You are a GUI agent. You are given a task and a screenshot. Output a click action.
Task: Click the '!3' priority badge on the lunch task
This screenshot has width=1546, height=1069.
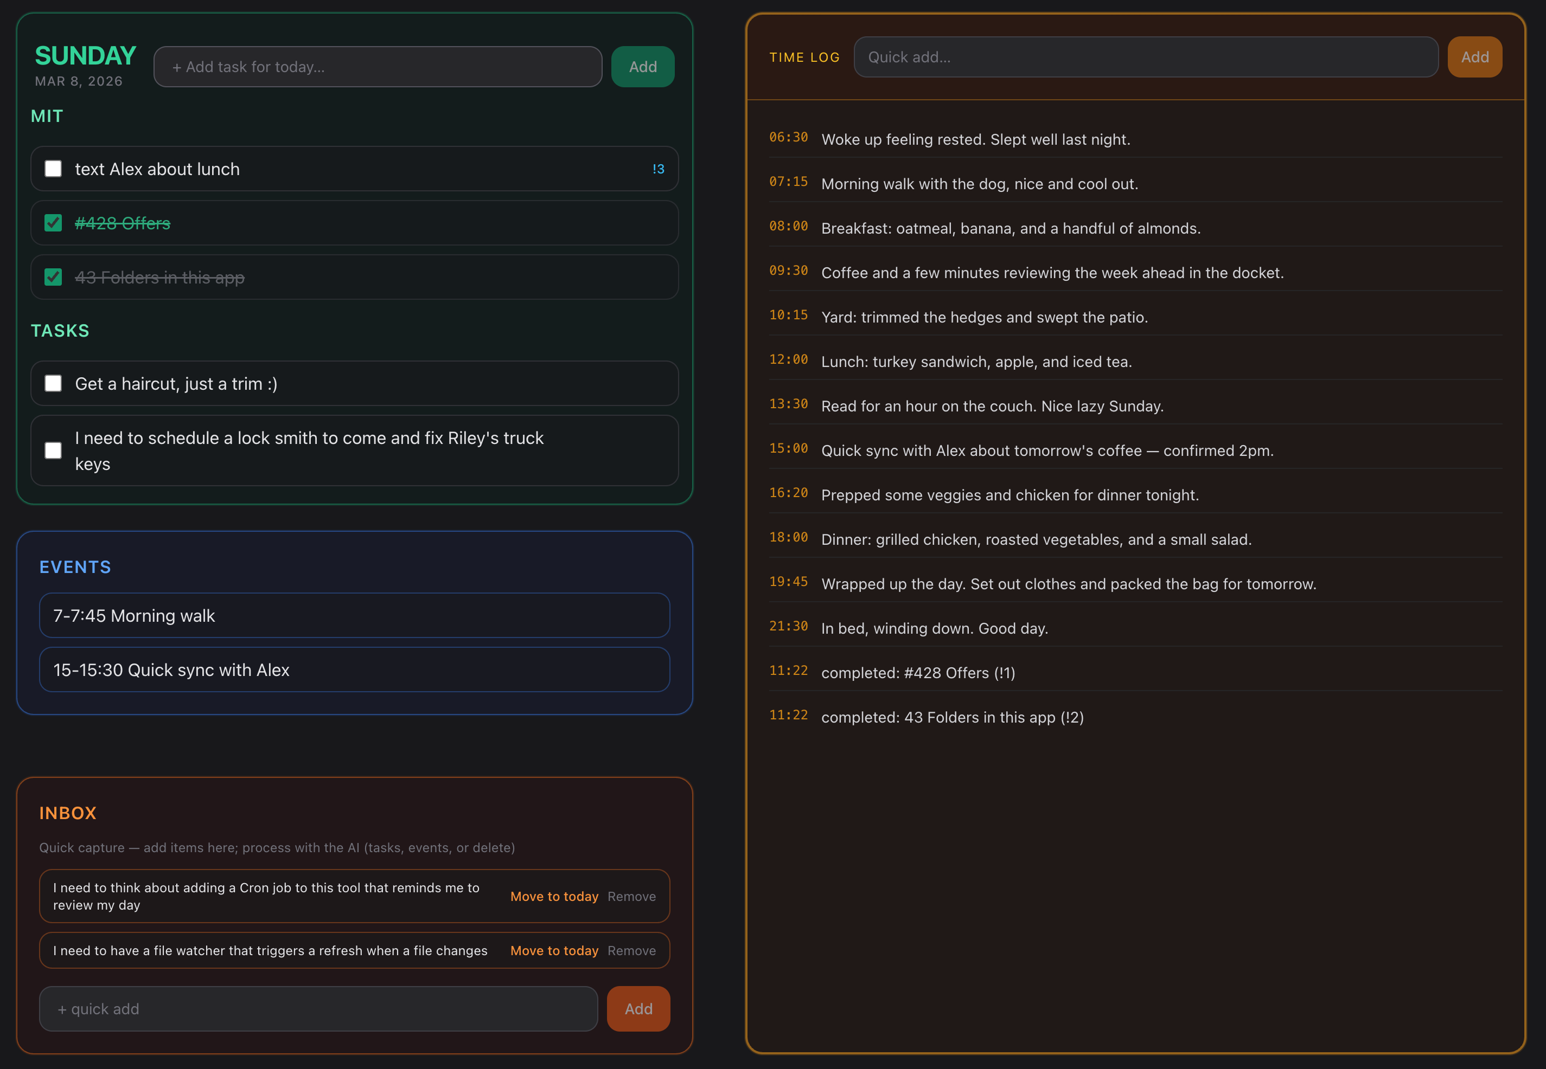pyautogui.click(x=659, y=169)
